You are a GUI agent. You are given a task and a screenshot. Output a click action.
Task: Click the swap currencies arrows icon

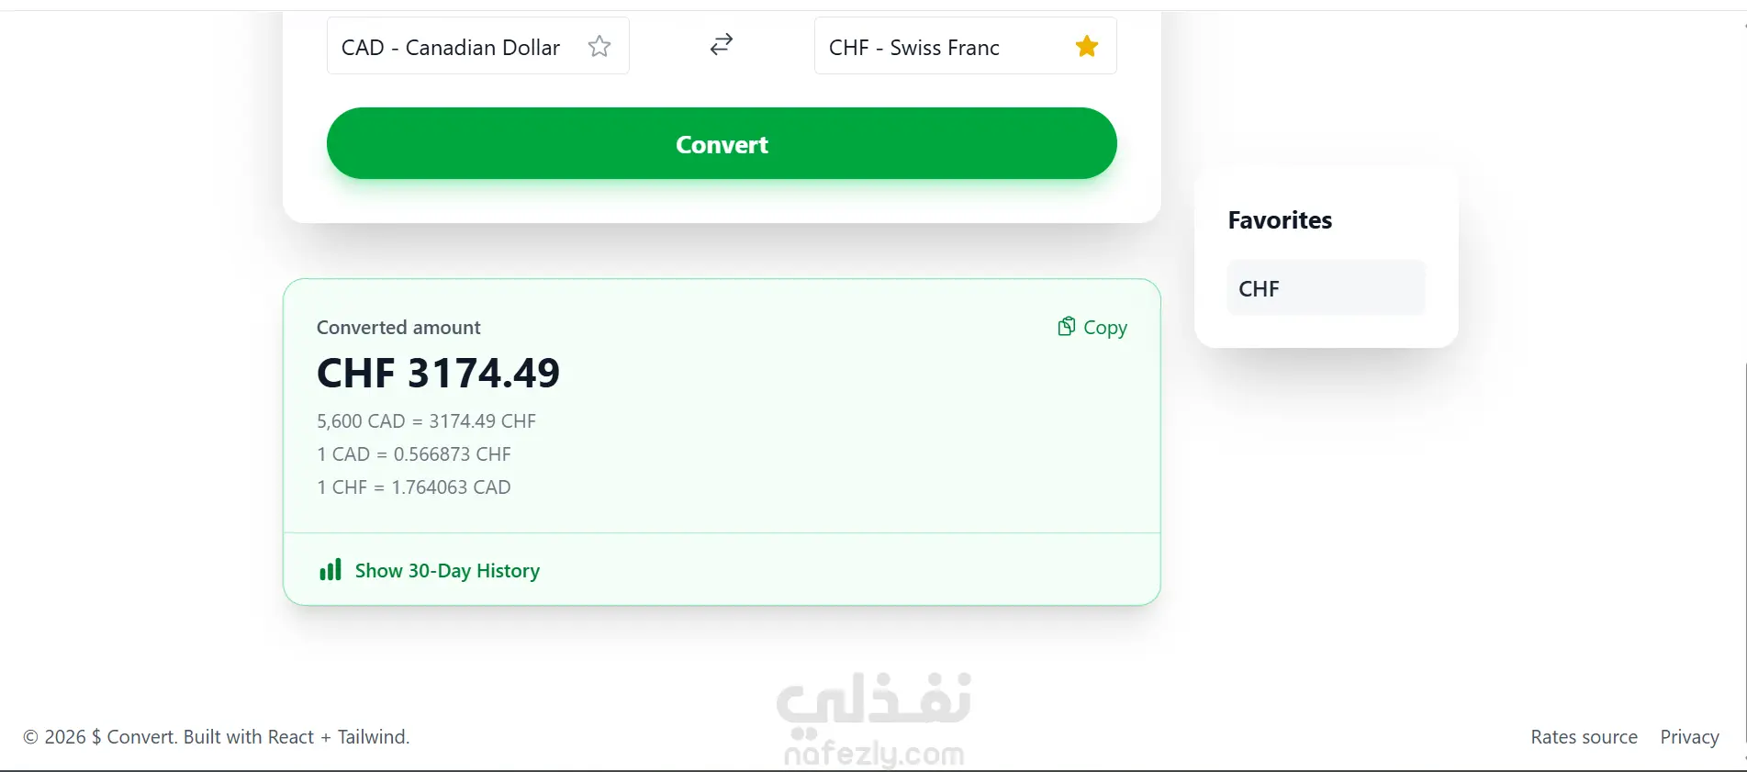[x=722, y=44]
